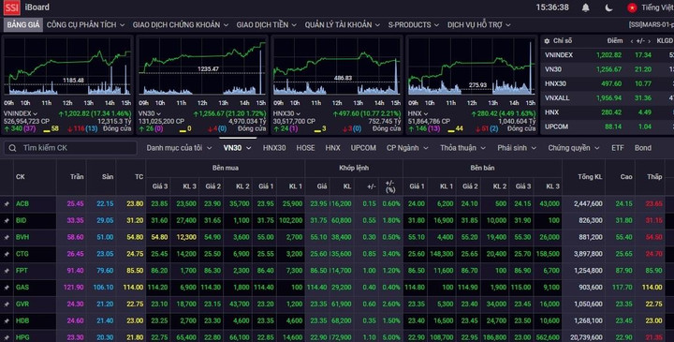Switch to HNX tab
Screen dimensions: 674x342
point(332,148)
